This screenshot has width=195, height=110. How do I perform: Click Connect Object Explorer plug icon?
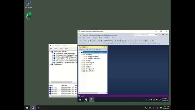click(x=87, y=50)
